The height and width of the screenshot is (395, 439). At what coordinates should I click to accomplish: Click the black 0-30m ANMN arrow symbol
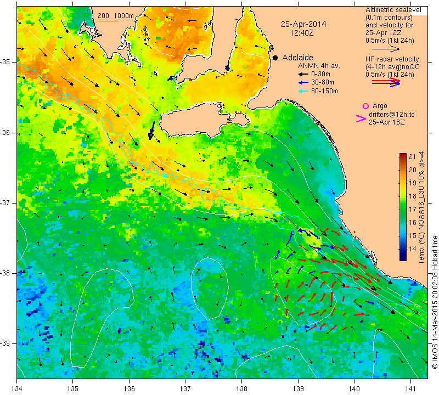(303, 75)
